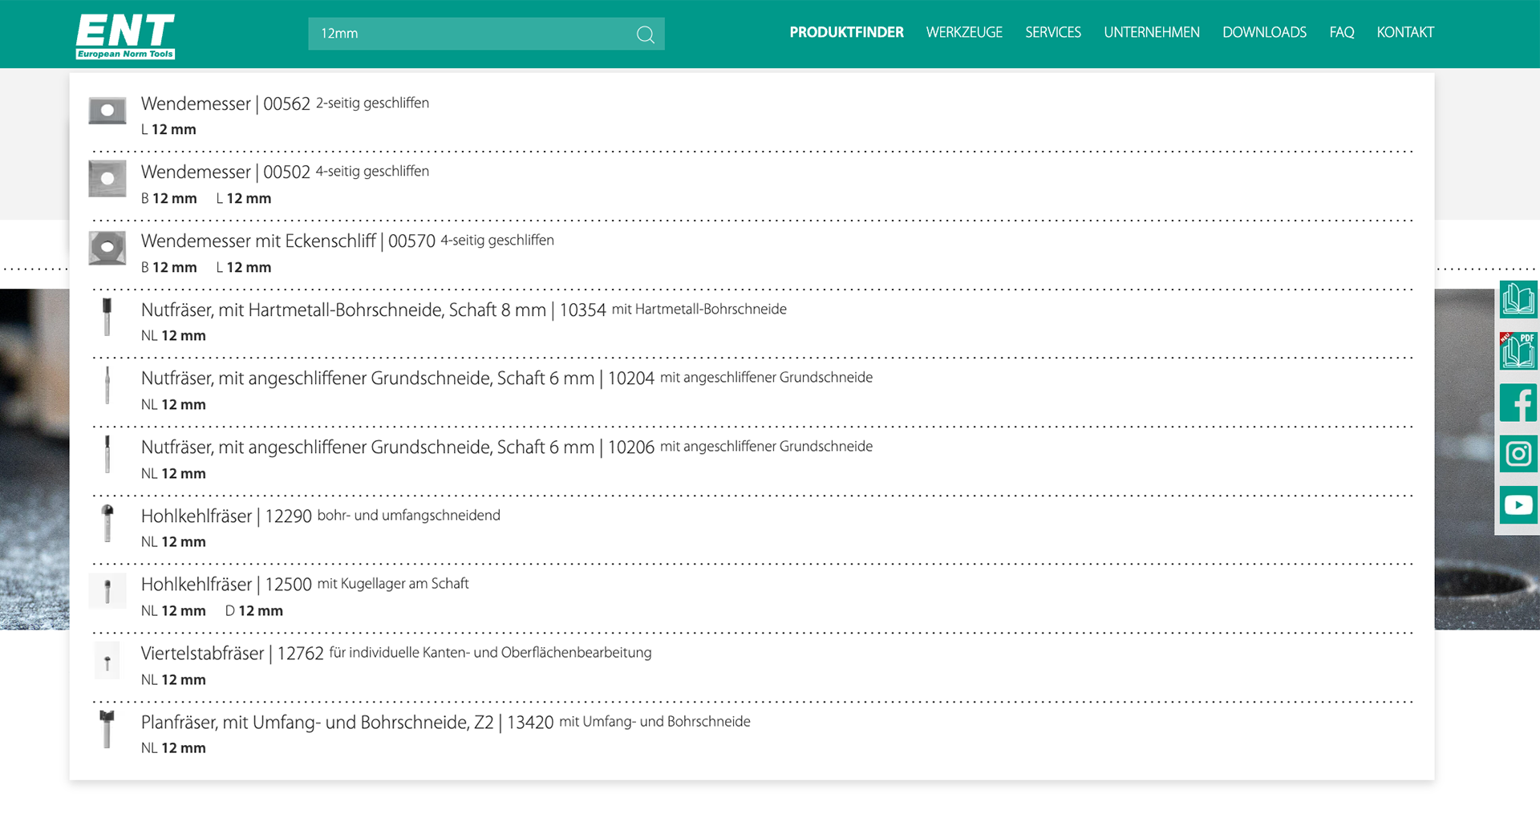Click the search magnifier icon
Screen dimensions: 1540x818
[645, 34]
